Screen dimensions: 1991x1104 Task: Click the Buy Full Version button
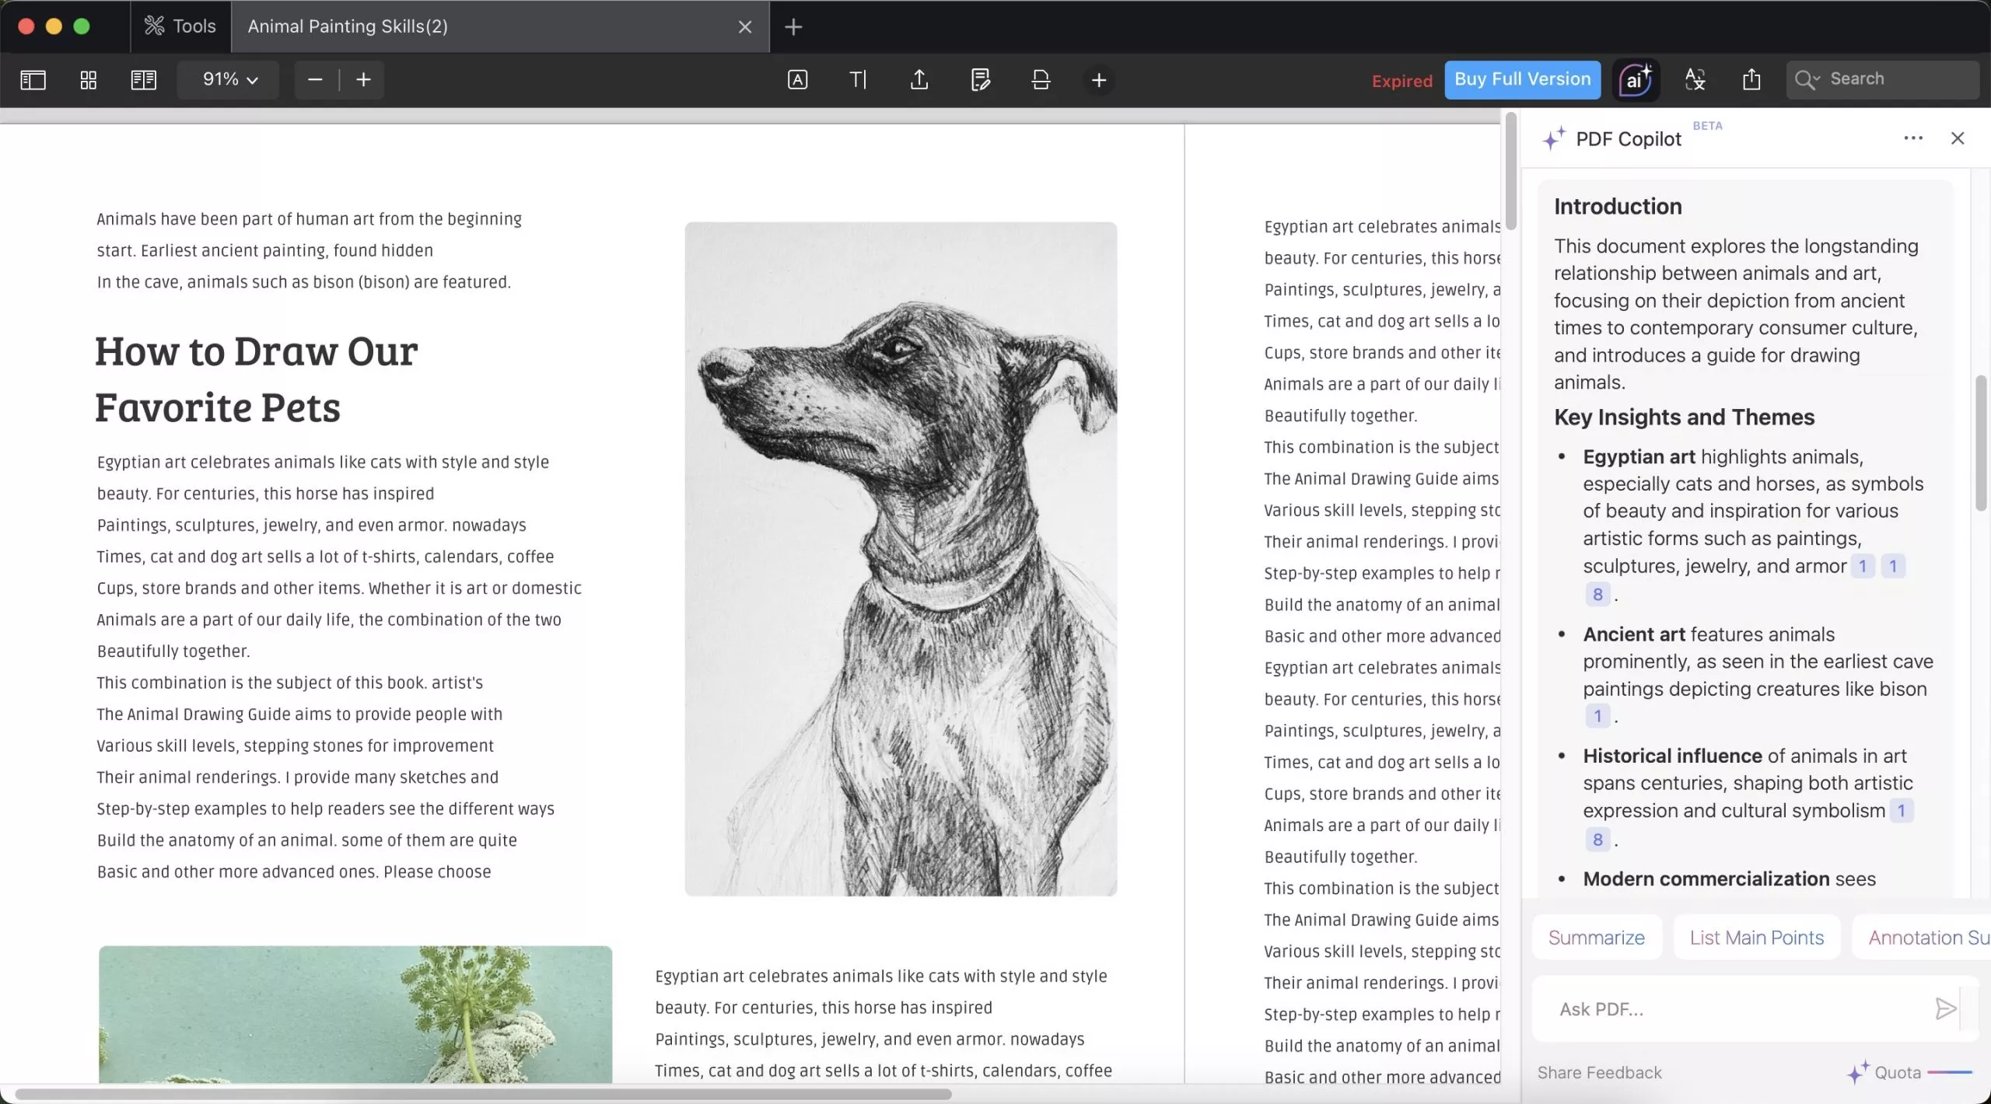pos(1521,79)
